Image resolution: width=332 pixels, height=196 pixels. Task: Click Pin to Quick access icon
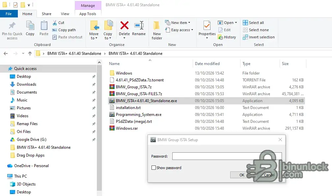pyautogui.click(x=12, y=26)
